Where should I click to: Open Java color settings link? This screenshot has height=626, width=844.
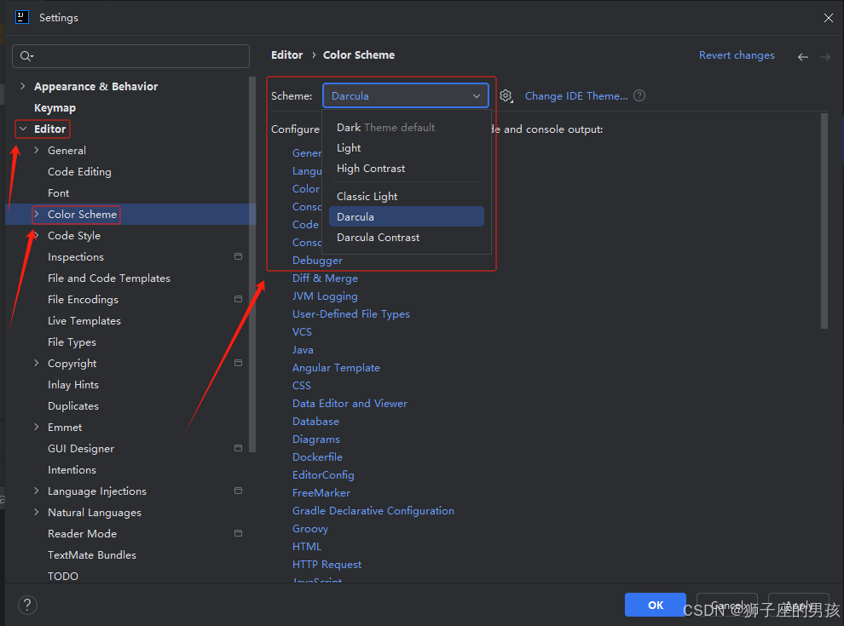(303, 349)
